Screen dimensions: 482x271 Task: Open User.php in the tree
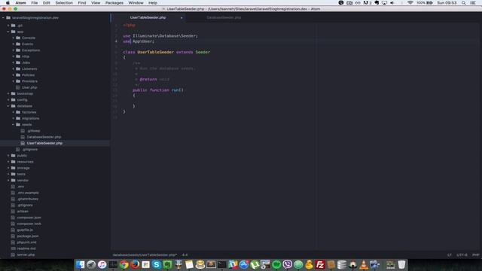pos(29,87)
